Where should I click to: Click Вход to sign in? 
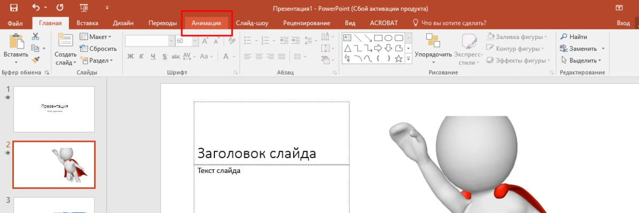tap(623, 23)
